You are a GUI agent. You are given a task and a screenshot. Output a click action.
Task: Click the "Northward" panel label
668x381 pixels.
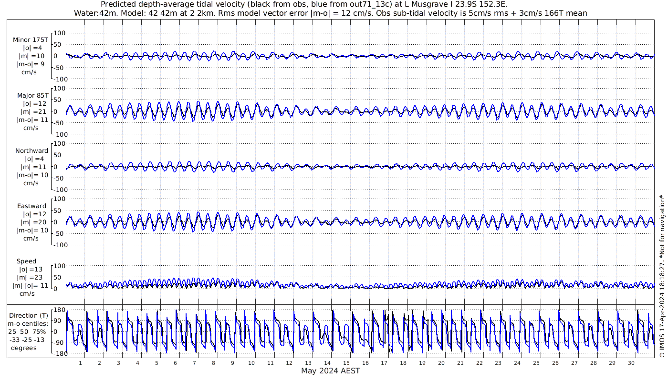31,150
